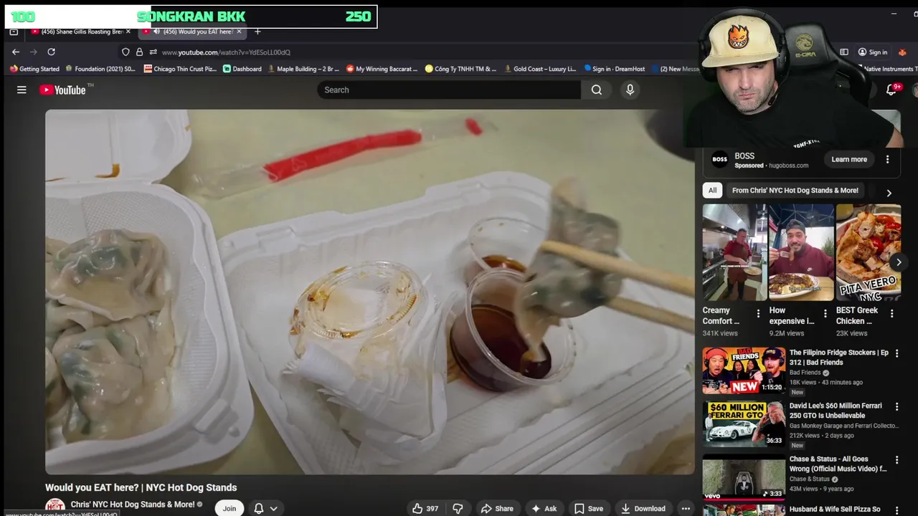Viewport: 918px width, 516px height.
Task: Open The Filipino Fridge Stockers video
Action: [838, 358]
